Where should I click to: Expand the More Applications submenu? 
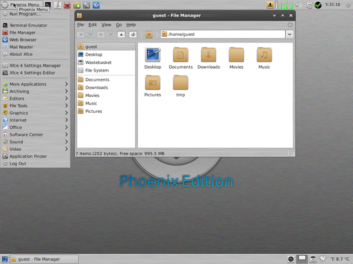[x=35, y=84]
